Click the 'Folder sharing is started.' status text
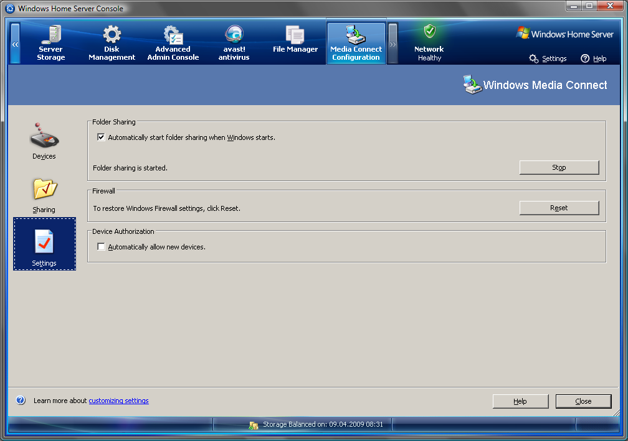 [x=130, y=168]
